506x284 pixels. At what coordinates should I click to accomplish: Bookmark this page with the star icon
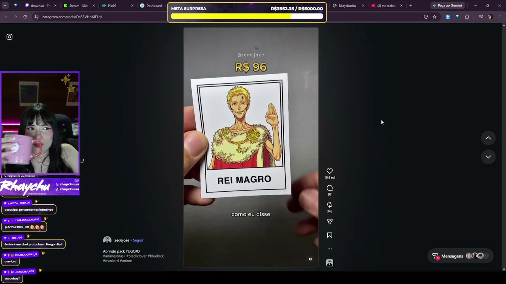pyautogui.click(x=434, y=17)
